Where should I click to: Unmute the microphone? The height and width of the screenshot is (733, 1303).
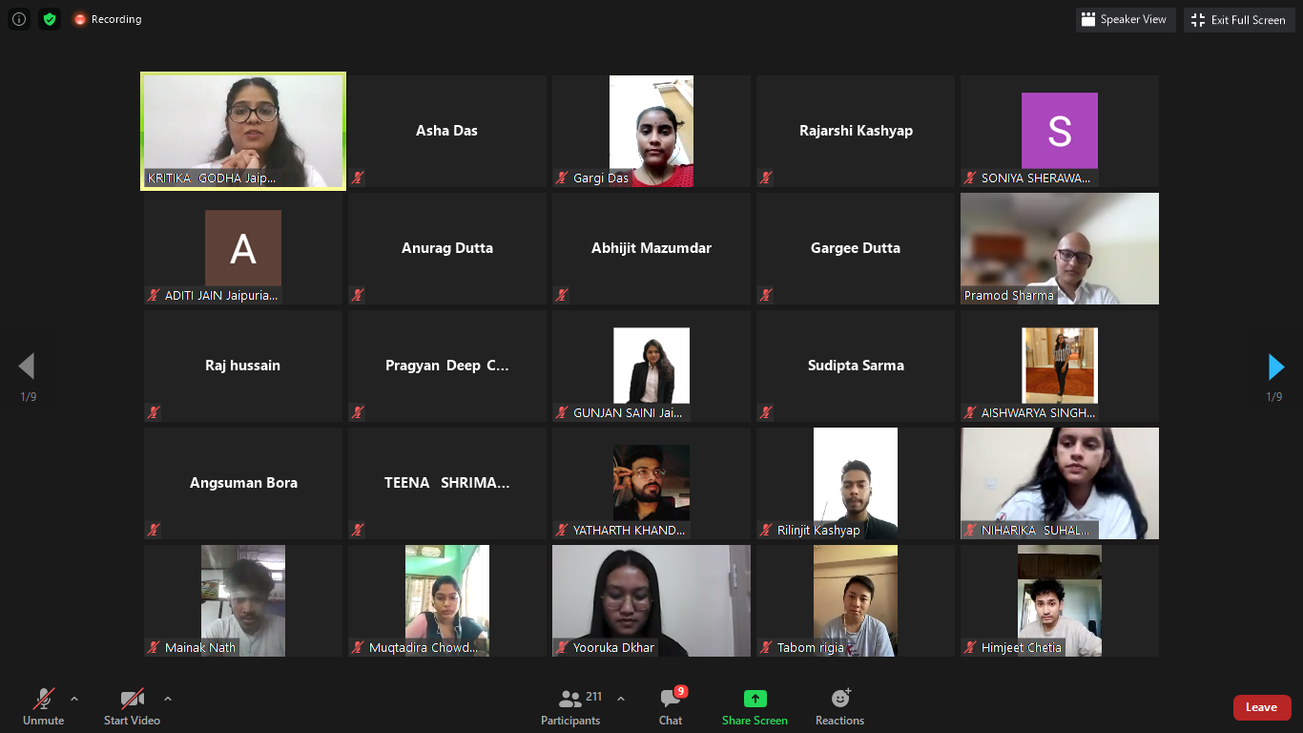tap(43, 706)
